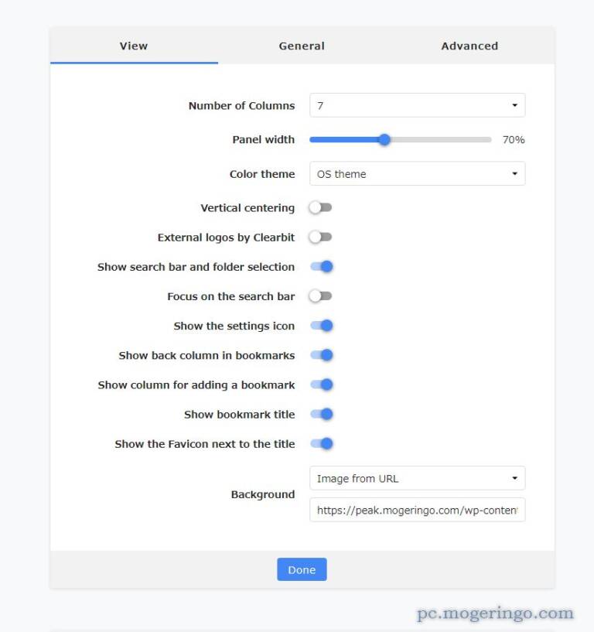Image resolution: width=594 pixels, height=632 pixels.
Task: Open the Background type dropdown
Action: pos(417,479)
